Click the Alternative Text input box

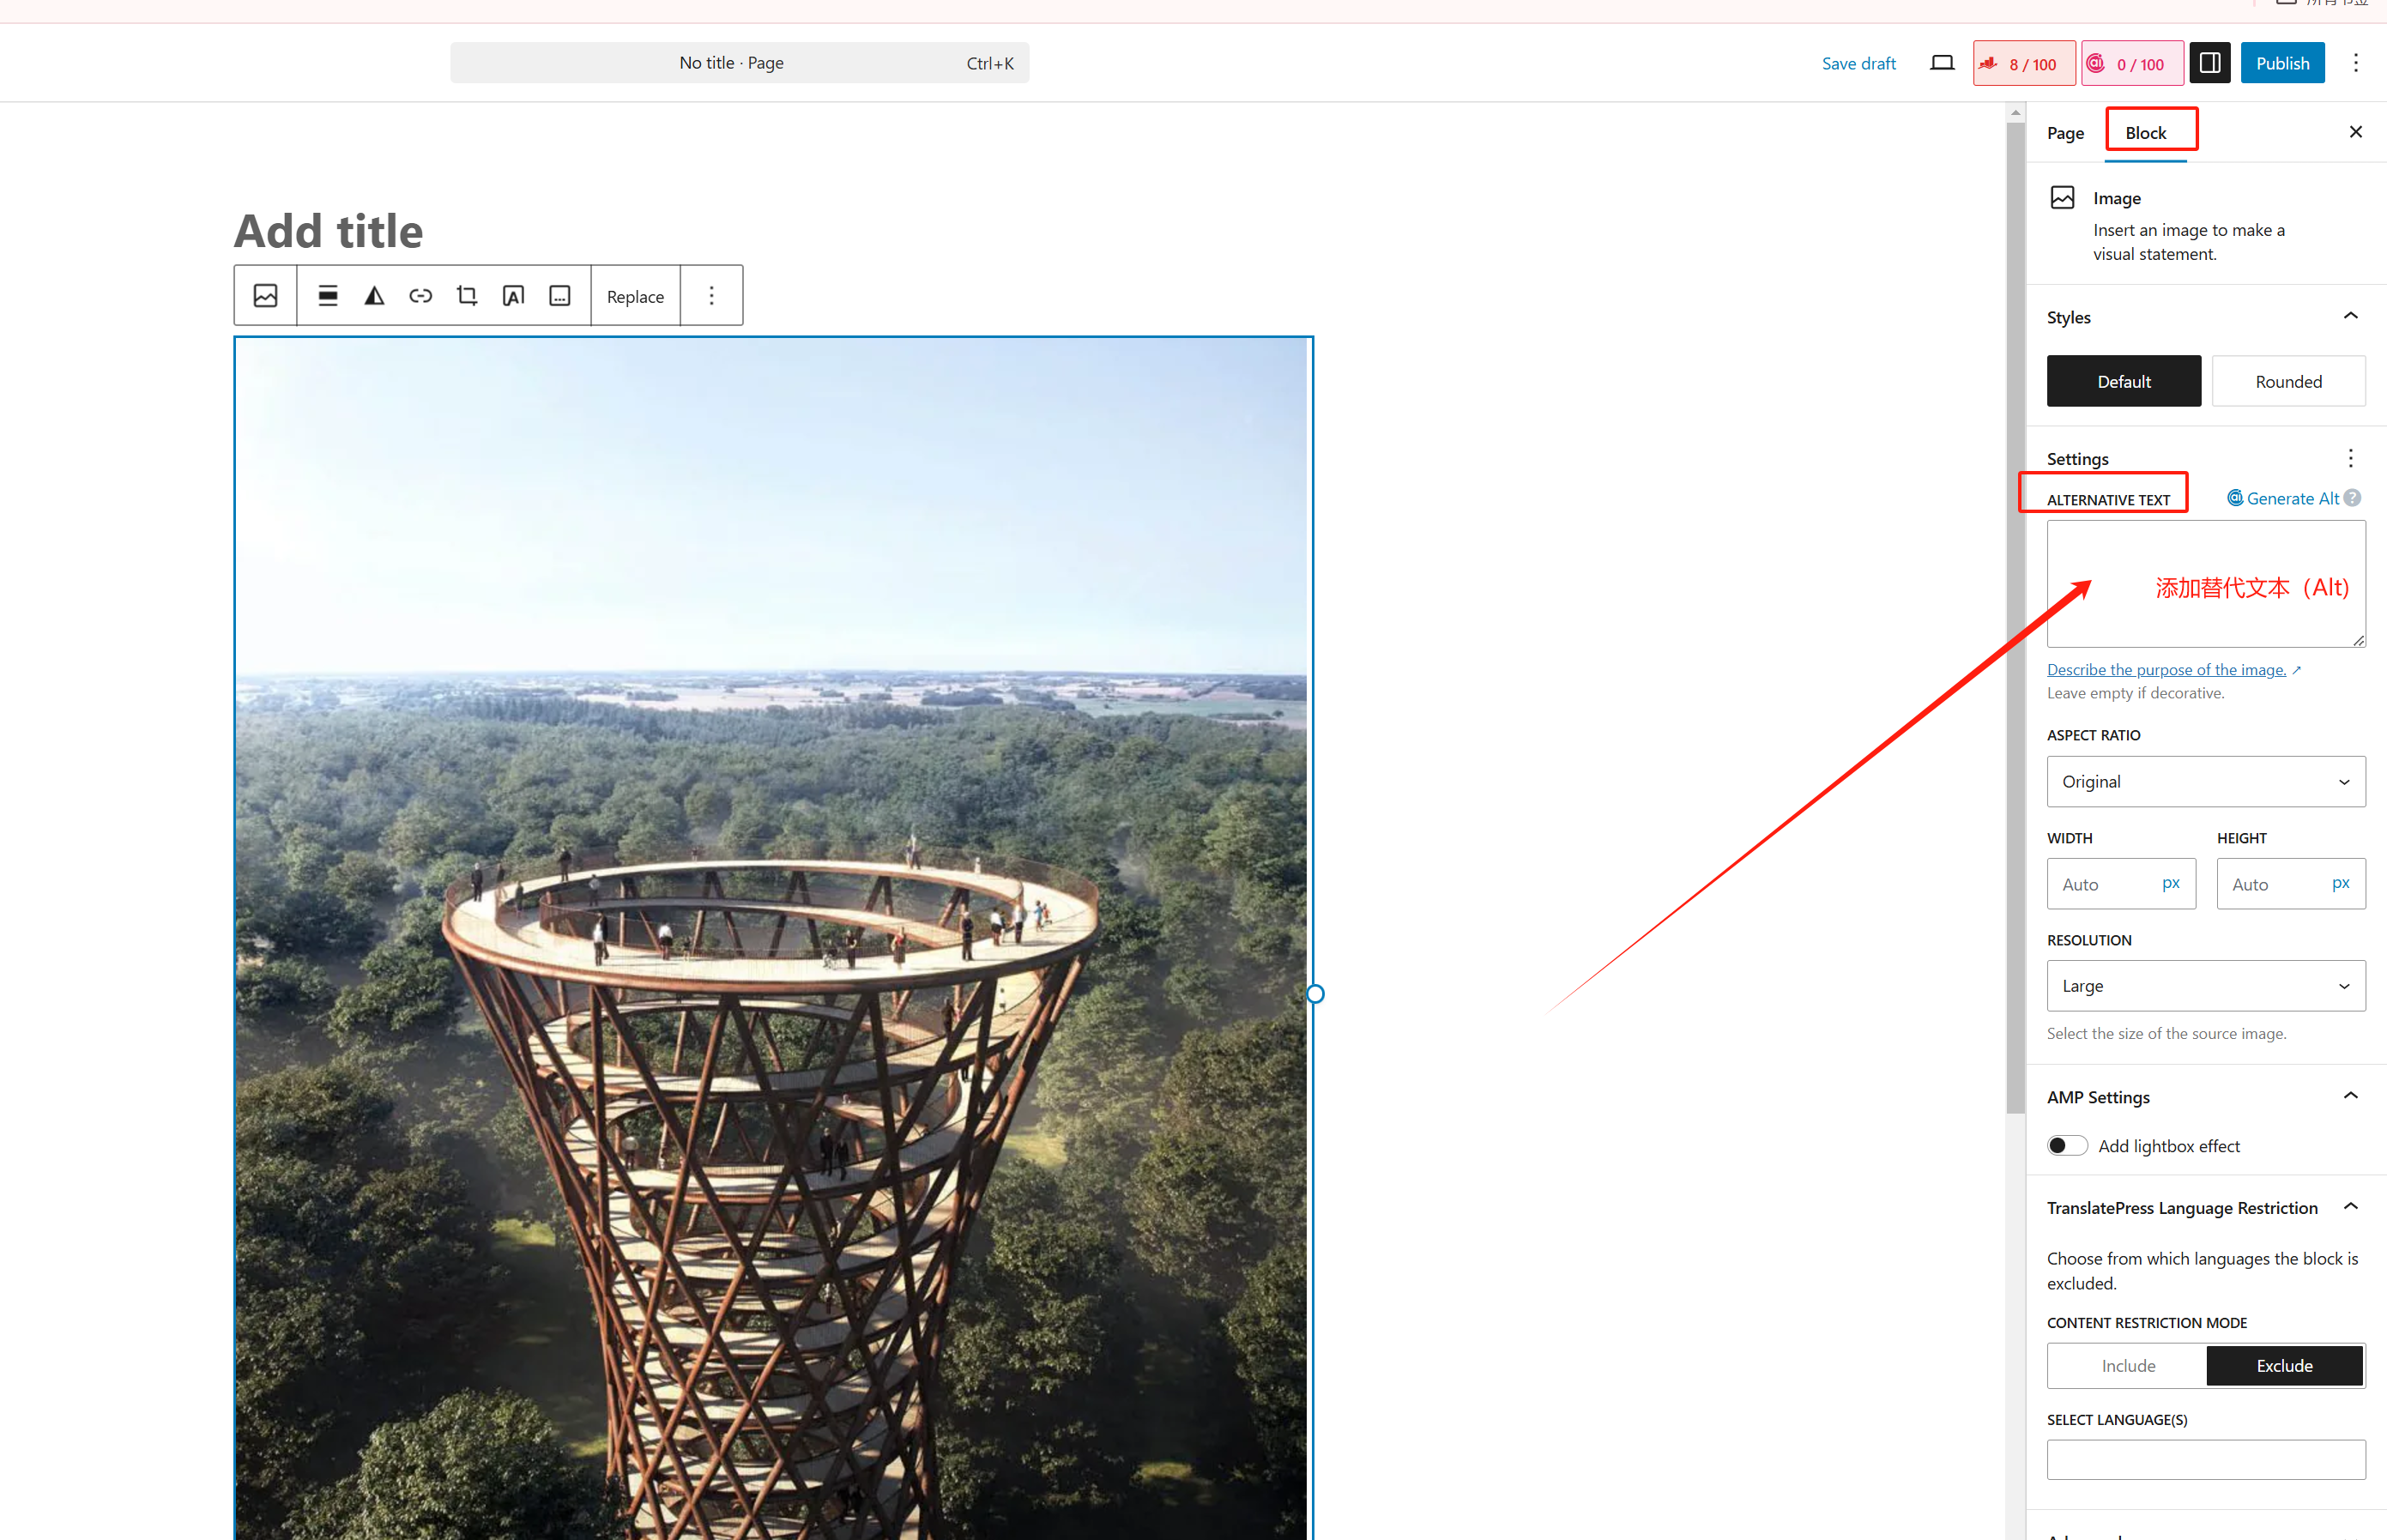click(x=2205, y=584)
